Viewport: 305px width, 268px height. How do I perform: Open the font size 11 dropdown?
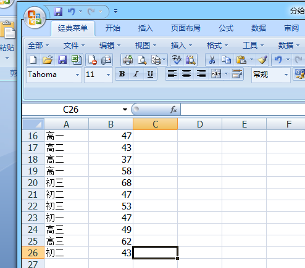pyautogui.click(x=108, y=75)
